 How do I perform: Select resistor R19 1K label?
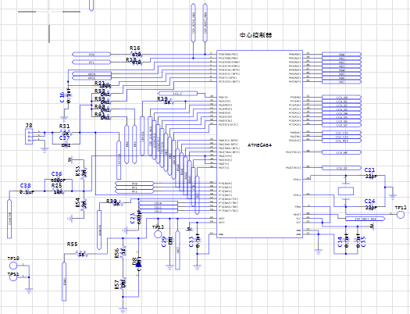pos(164,101)
